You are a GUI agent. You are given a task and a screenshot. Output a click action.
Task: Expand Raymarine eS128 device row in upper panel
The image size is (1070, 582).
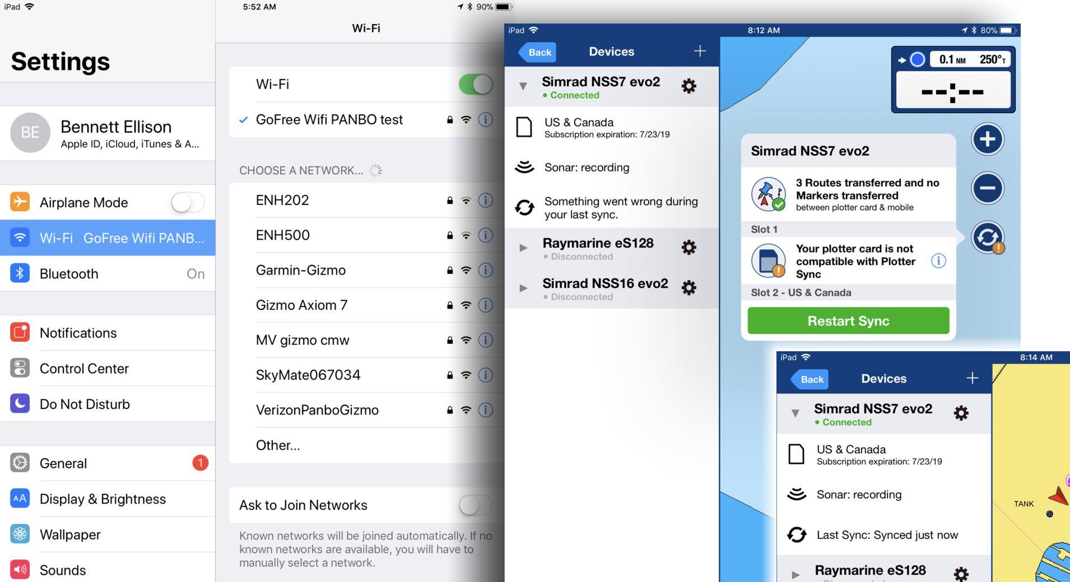(523, 248)
